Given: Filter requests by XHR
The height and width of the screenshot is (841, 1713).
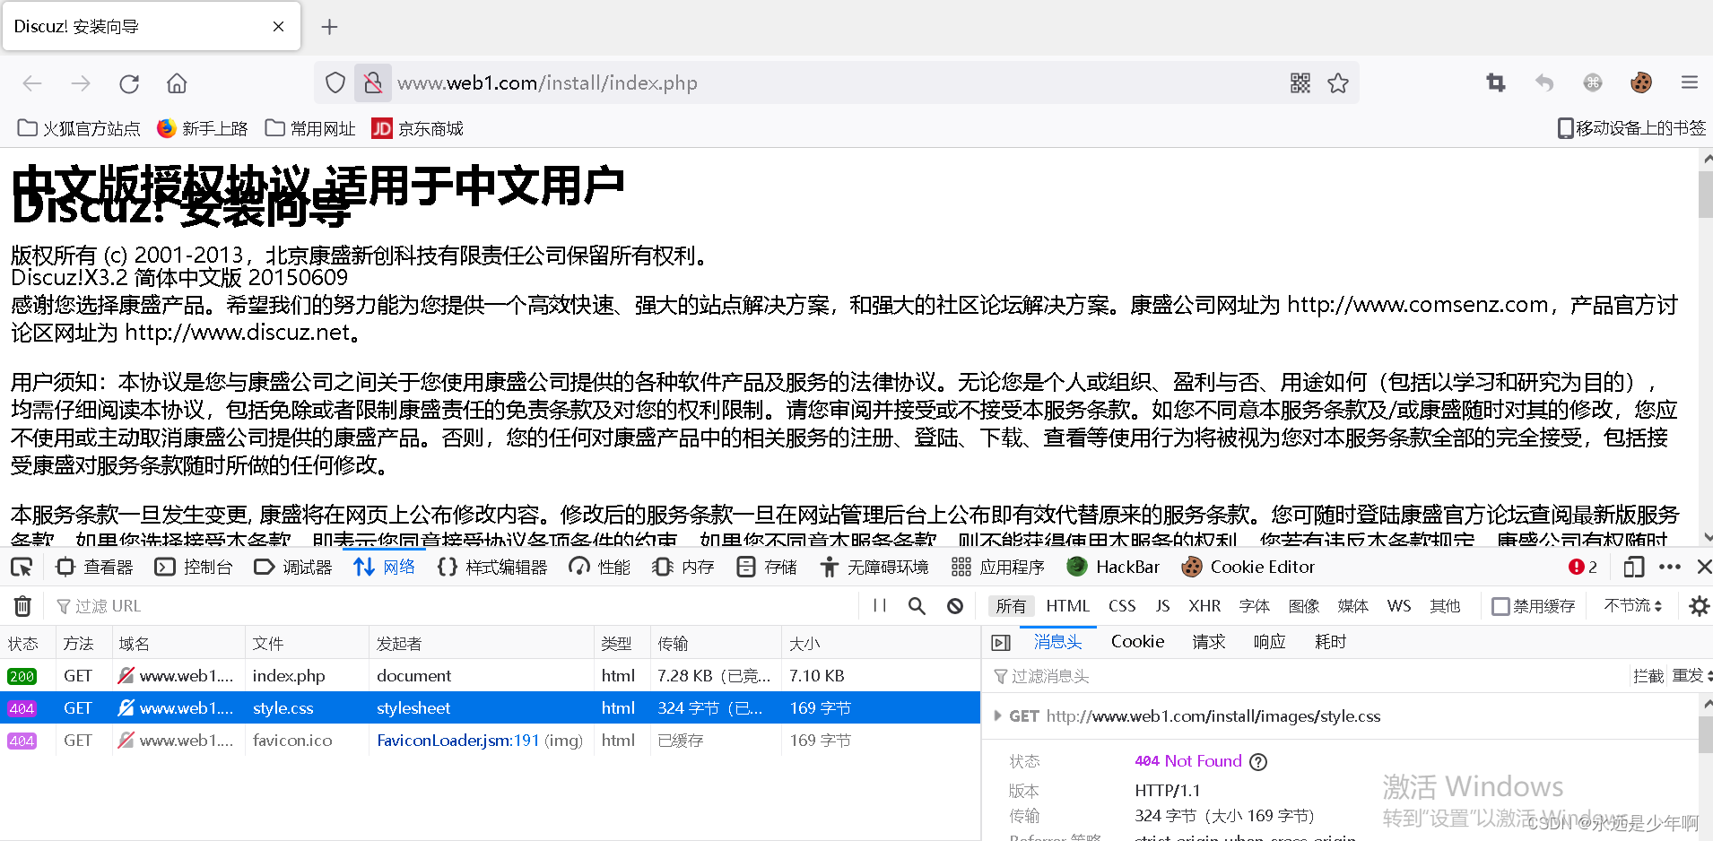Looking at the screenshot, I should pos(1204,606).
